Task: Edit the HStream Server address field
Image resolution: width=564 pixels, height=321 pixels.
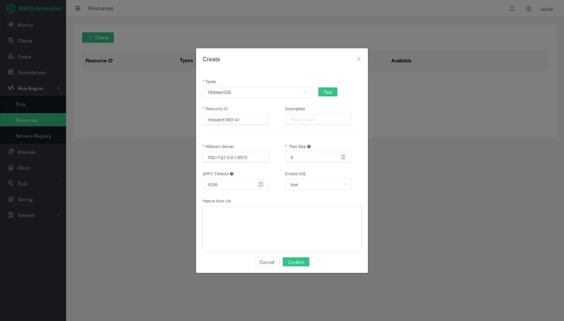Action: (x=235, y=157)
